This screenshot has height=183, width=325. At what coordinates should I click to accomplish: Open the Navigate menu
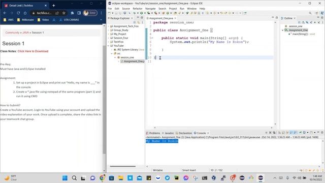pyautogui.click(x=150, y=9)
